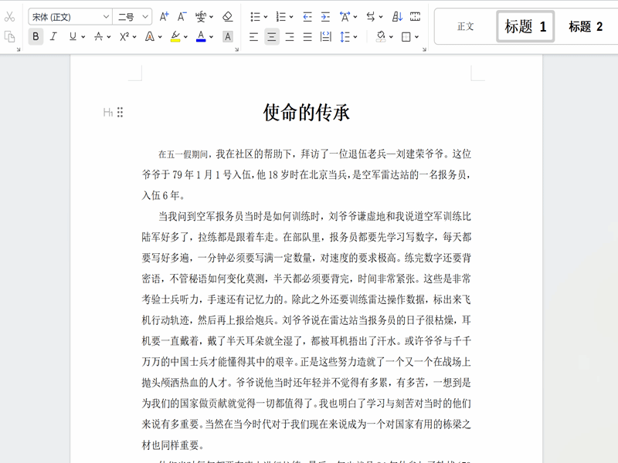Expand the shading color dropdown arrow
The image size is (618, 463).
point(391,37)
